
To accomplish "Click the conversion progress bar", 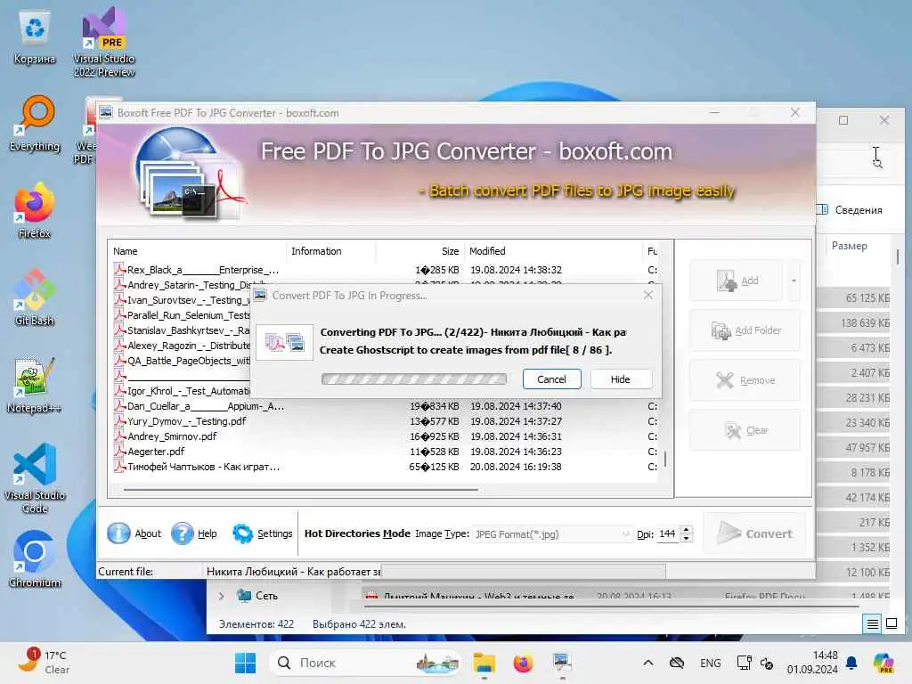I will point(413,379).
